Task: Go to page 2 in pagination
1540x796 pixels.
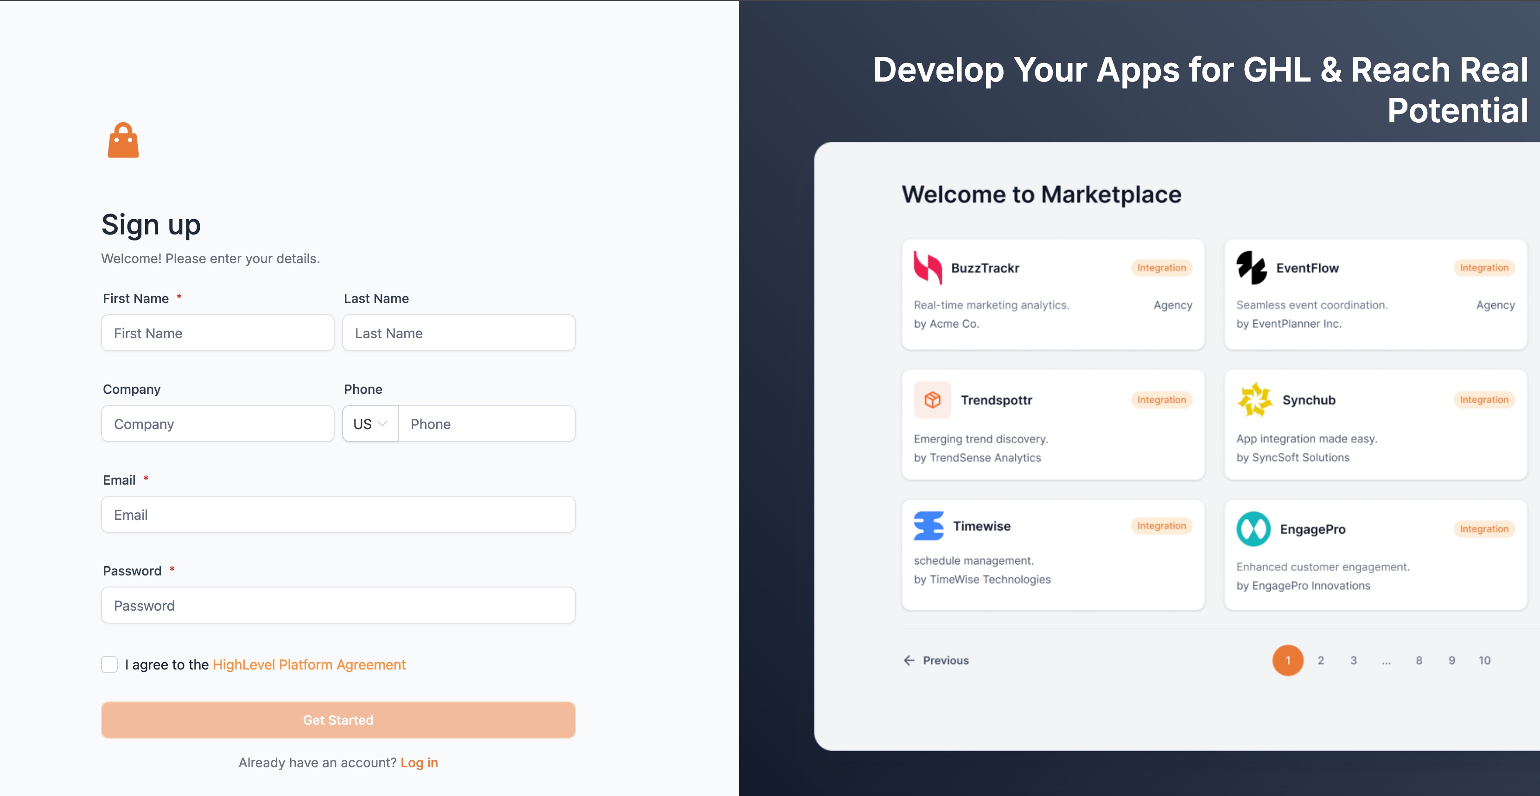Action: 1321,660
